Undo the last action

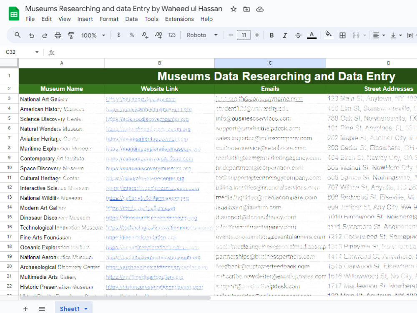point(32,35)
